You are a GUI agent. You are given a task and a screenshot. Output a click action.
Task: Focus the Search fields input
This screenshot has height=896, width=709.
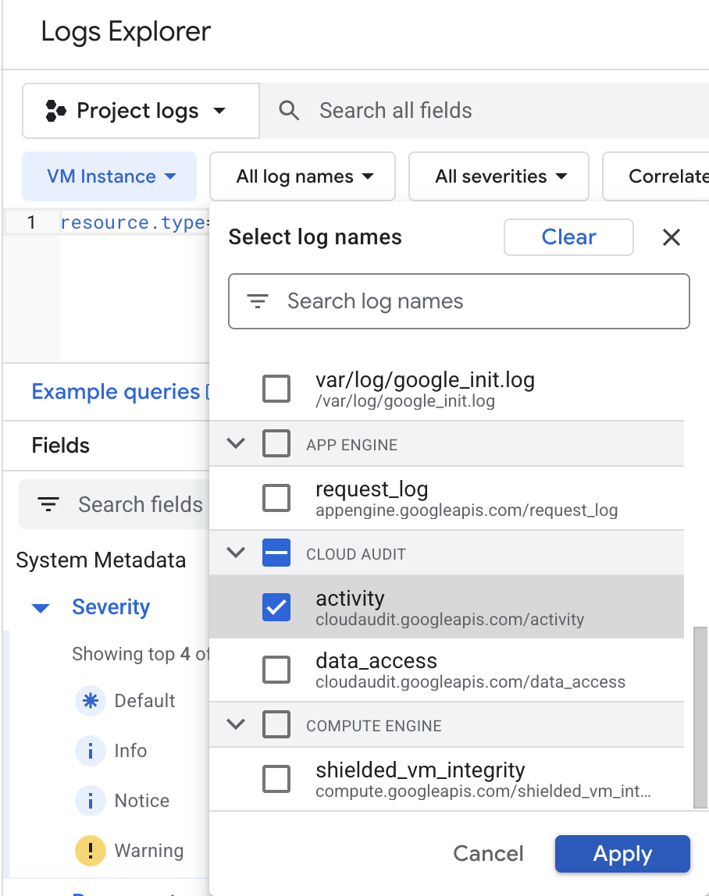[x=114, y=504]
